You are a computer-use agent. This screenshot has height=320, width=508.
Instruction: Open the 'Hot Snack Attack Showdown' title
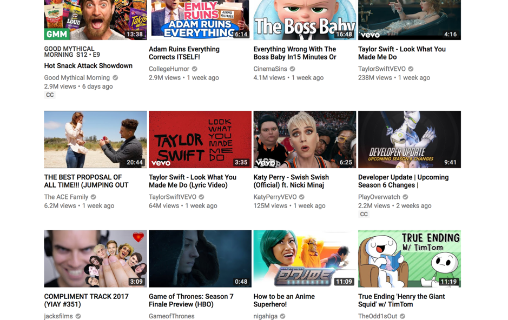coord(88,66)
